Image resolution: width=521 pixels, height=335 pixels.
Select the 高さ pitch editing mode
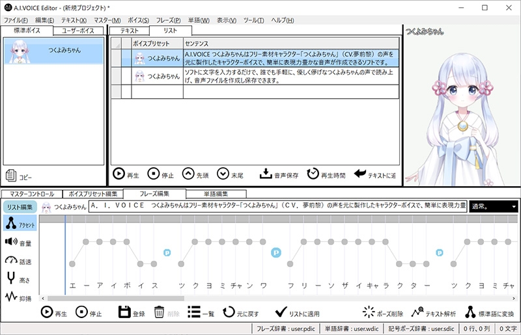[18, 279]
